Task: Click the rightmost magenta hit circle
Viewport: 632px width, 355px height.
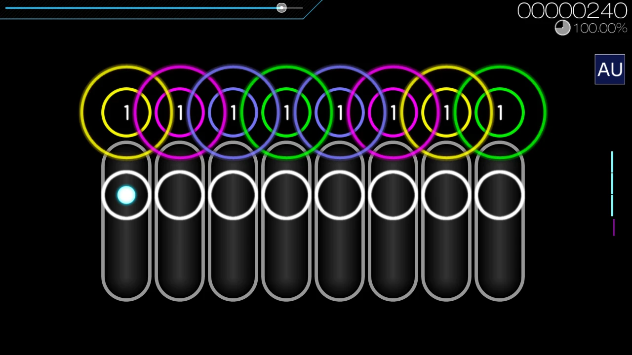Action: tap(393, 113)
